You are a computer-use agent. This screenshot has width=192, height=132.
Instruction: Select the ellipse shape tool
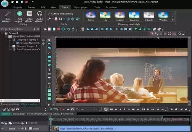coord(49,61)
